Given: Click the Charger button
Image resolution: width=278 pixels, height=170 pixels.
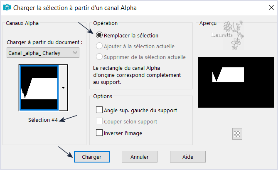Looking at the screenshot, I should tap(92, 157).
